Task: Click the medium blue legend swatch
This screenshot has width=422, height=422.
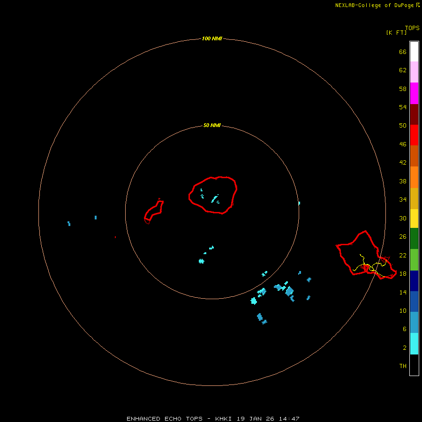Action: pos(414,301)
